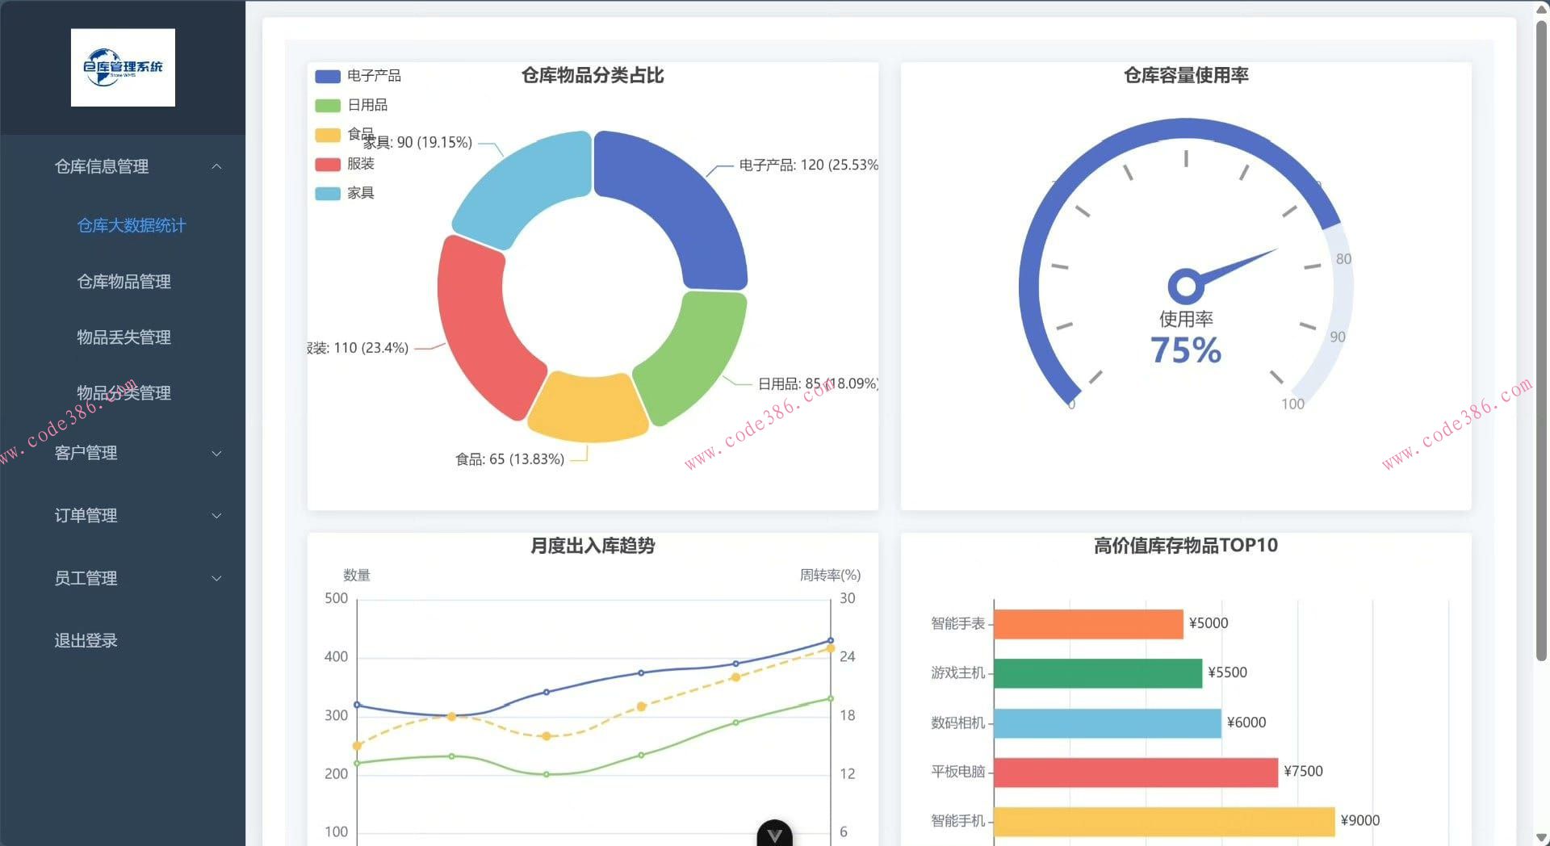Image resolution: width=1550 pixels, height=846 pixels.
Task: Click the 智能手机 yellow bar
Action: click(x=1164, y=822)
